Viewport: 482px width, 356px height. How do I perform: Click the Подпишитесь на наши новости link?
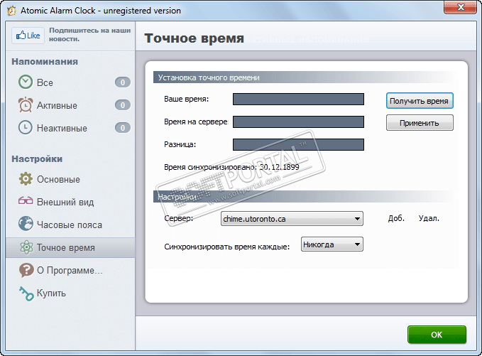coord(89,34)
